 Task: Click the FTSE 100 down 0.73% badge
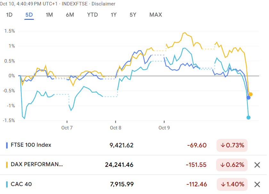coord(232,145)
